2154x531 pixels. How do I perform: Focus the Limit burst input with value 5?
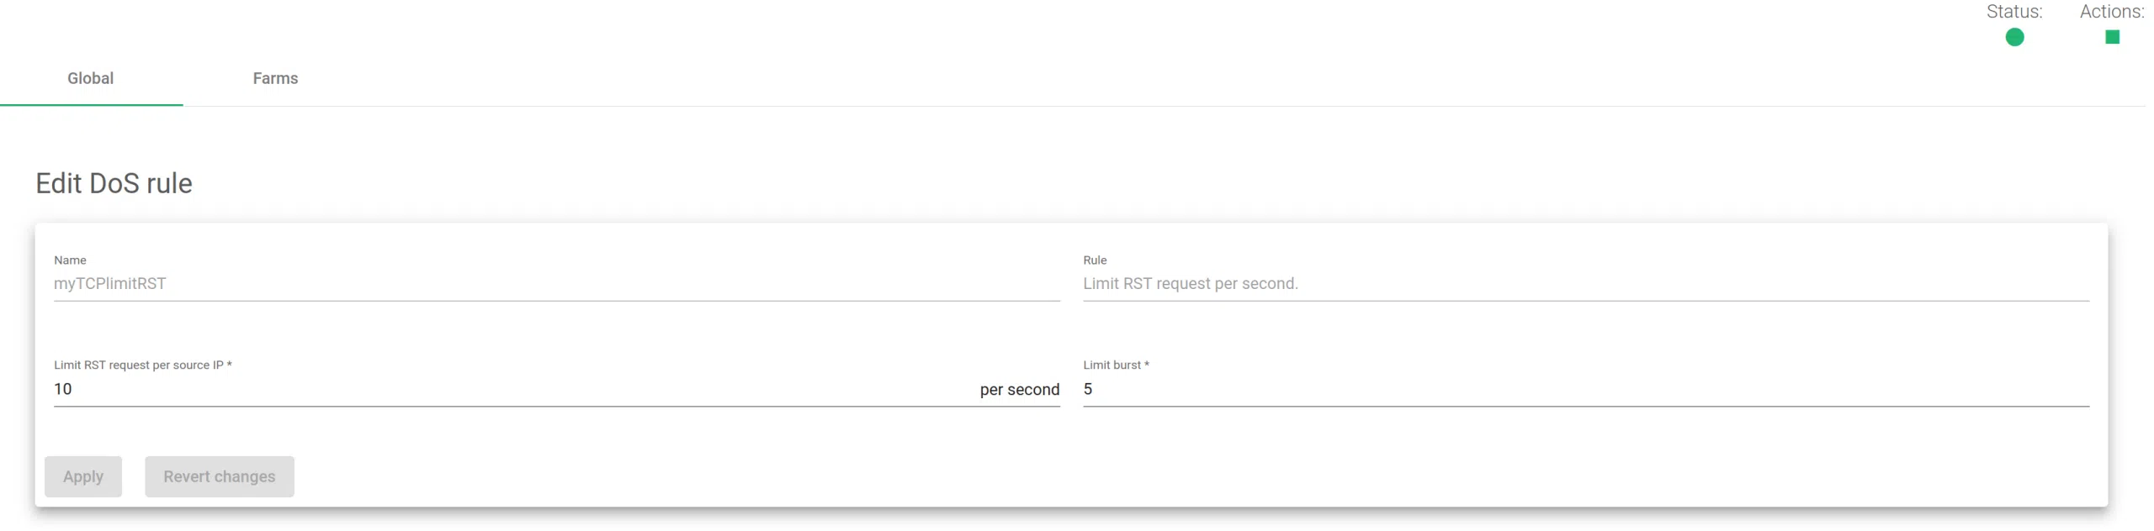click(1584, 389)
